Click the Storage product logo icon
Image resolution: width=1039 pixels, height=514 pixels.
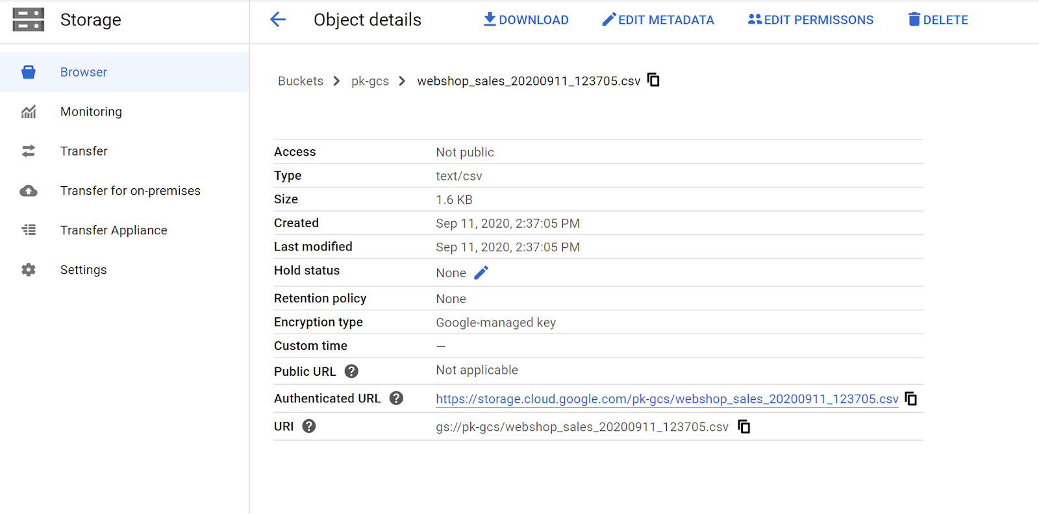(x=29, y=19)
